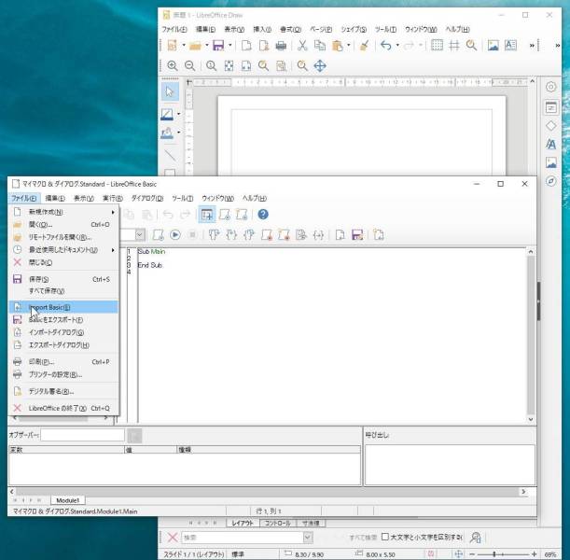Enable 大文字と小文字を区別する checkbox
This screenshot has width=570, height=560.
pyautogui.click(x=385, y=537)
